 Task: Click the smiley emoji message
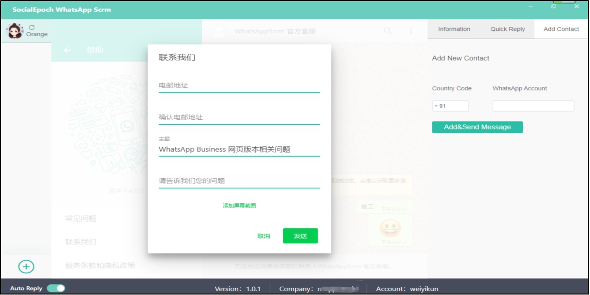click(x=390, y=227)
